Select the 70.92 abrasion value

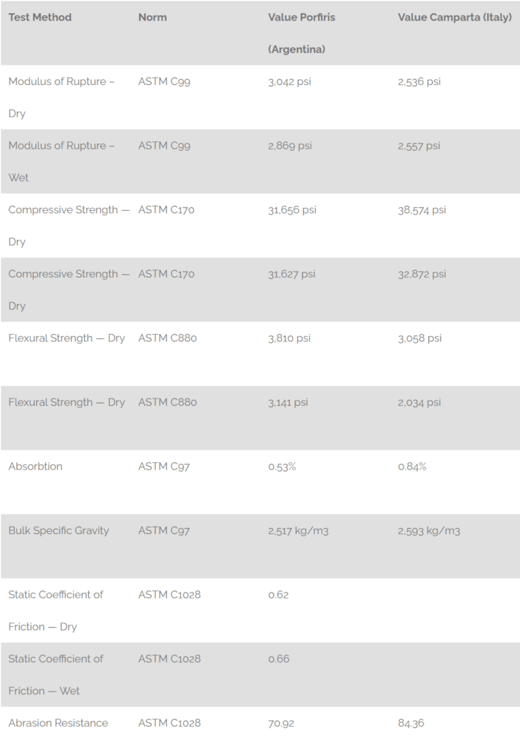[x=281, y=723]
